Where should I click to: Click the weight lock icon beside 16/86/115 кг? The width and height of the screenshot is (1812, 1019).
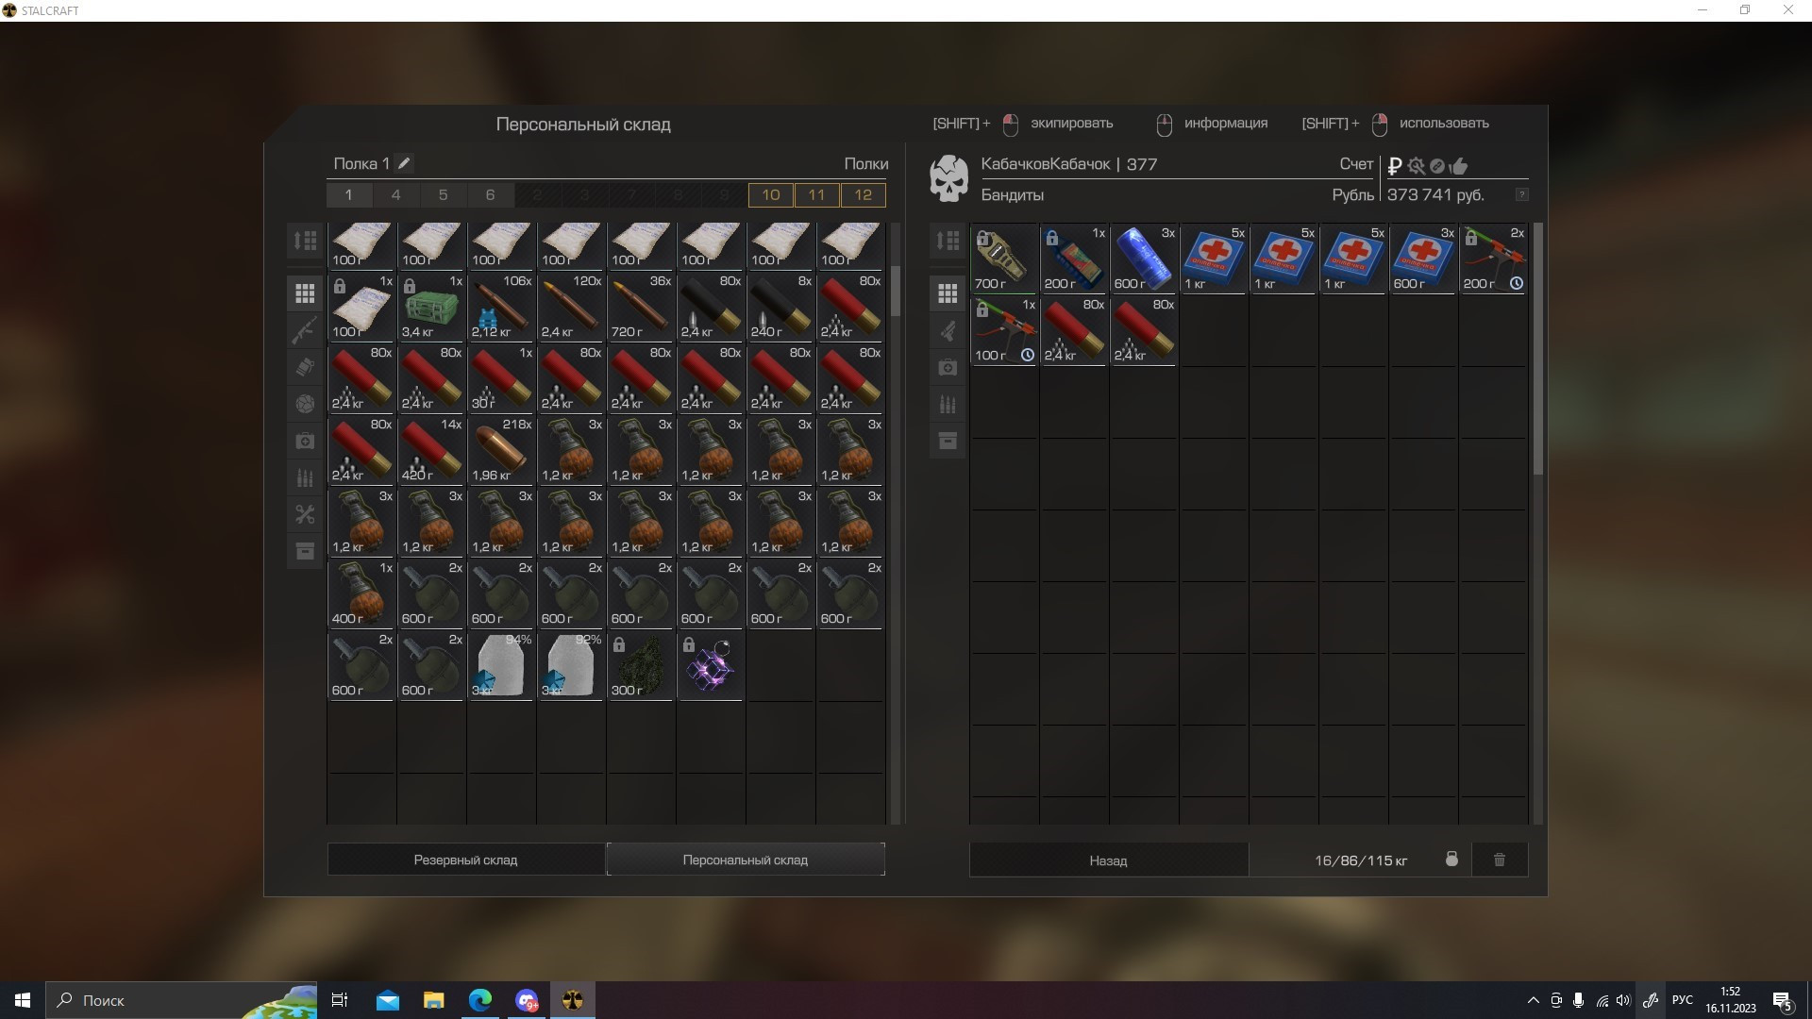click(1451, 860)
